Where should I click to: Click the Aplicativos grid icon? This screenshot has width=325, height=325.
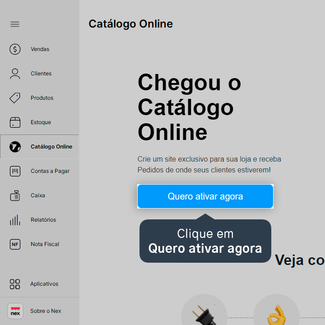click(15, 284)
